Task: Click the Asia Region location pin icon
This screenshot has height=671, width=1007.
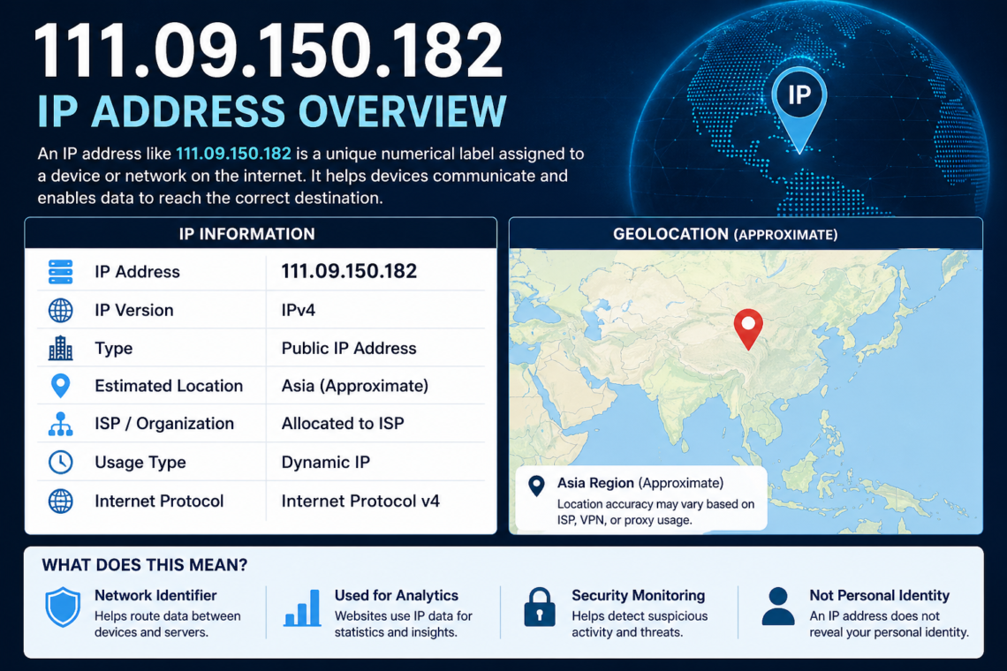Action: (534, 485)
